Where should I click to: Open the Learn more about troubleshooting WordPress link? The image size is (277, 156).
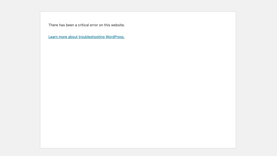coord(86,37)
